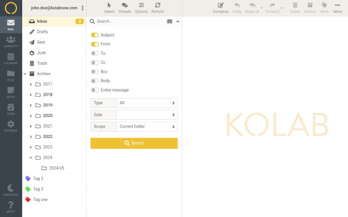348x217 pixels.
Task: Select the red Tag one
Action: [x=54, y=200]
